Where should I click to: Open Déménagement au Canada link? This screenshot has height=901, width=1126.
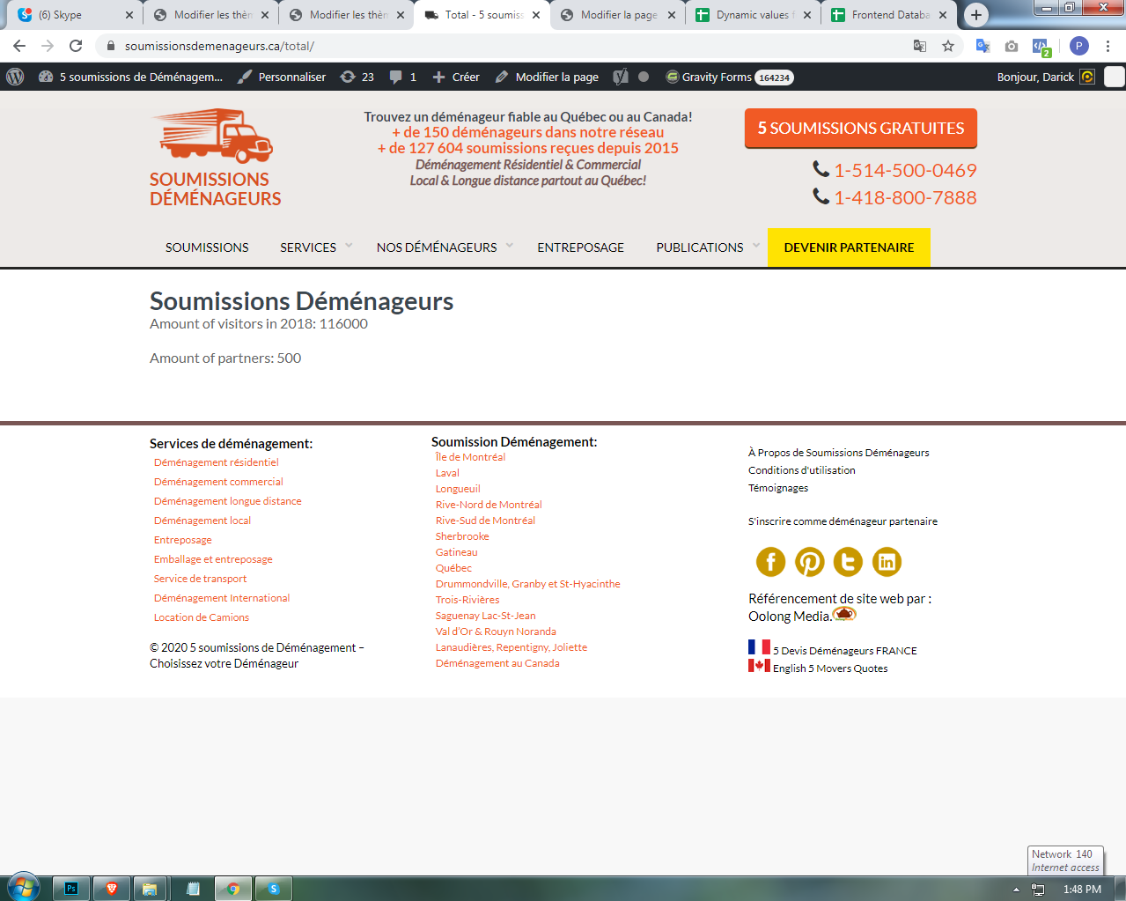[497, 663]
